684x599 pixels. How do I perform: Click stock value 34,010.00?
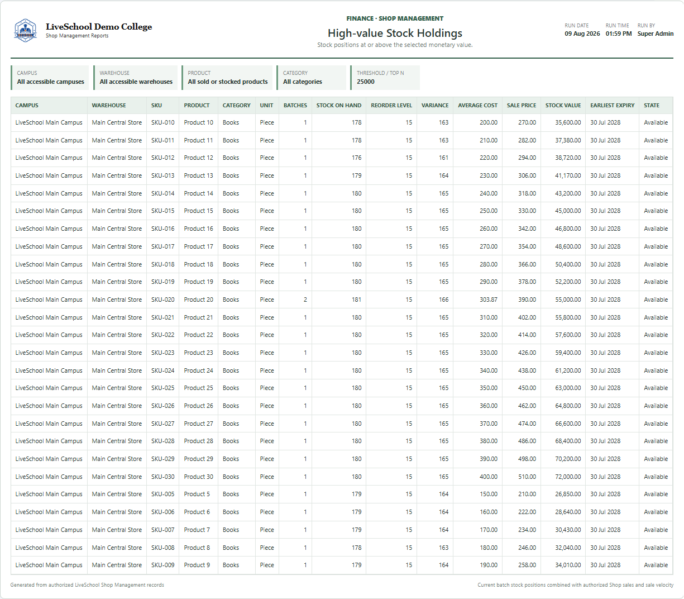(568, 565)
